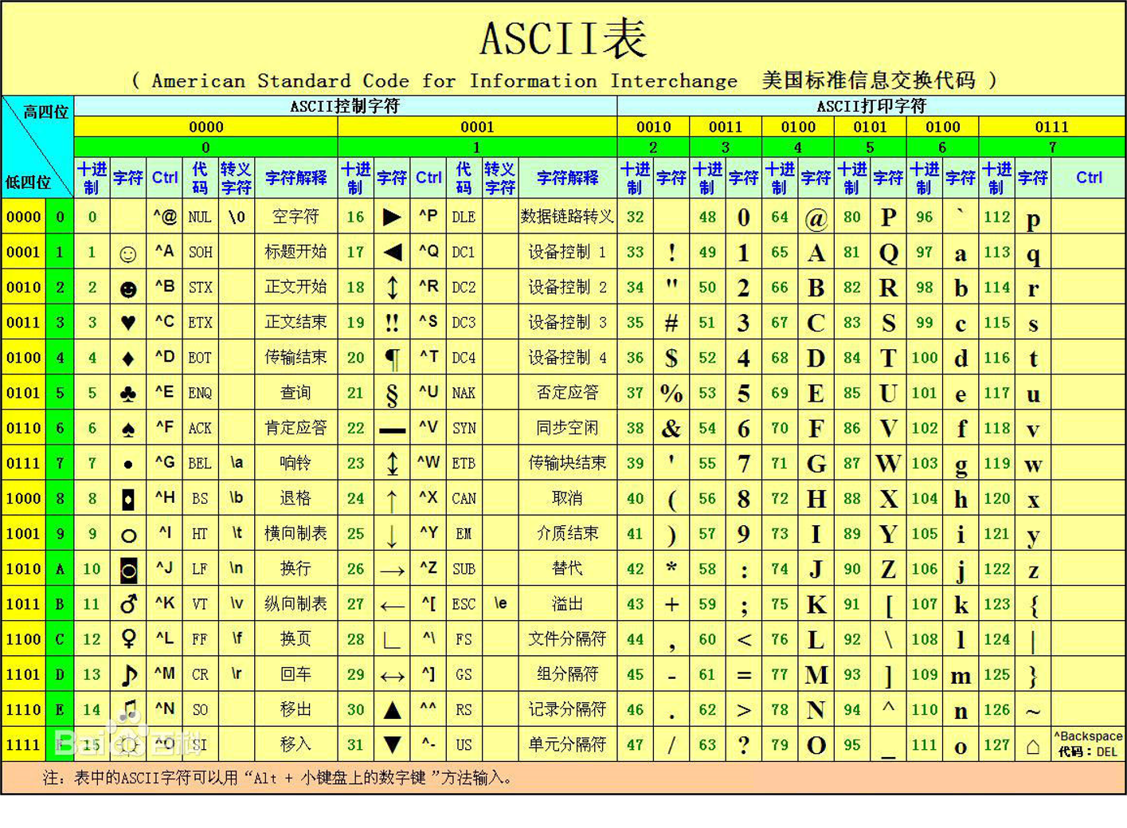Click the eighth-note music symbol at decimal 13
The height and width of the screenshot is (828, 1127).
tap(127, 673)
